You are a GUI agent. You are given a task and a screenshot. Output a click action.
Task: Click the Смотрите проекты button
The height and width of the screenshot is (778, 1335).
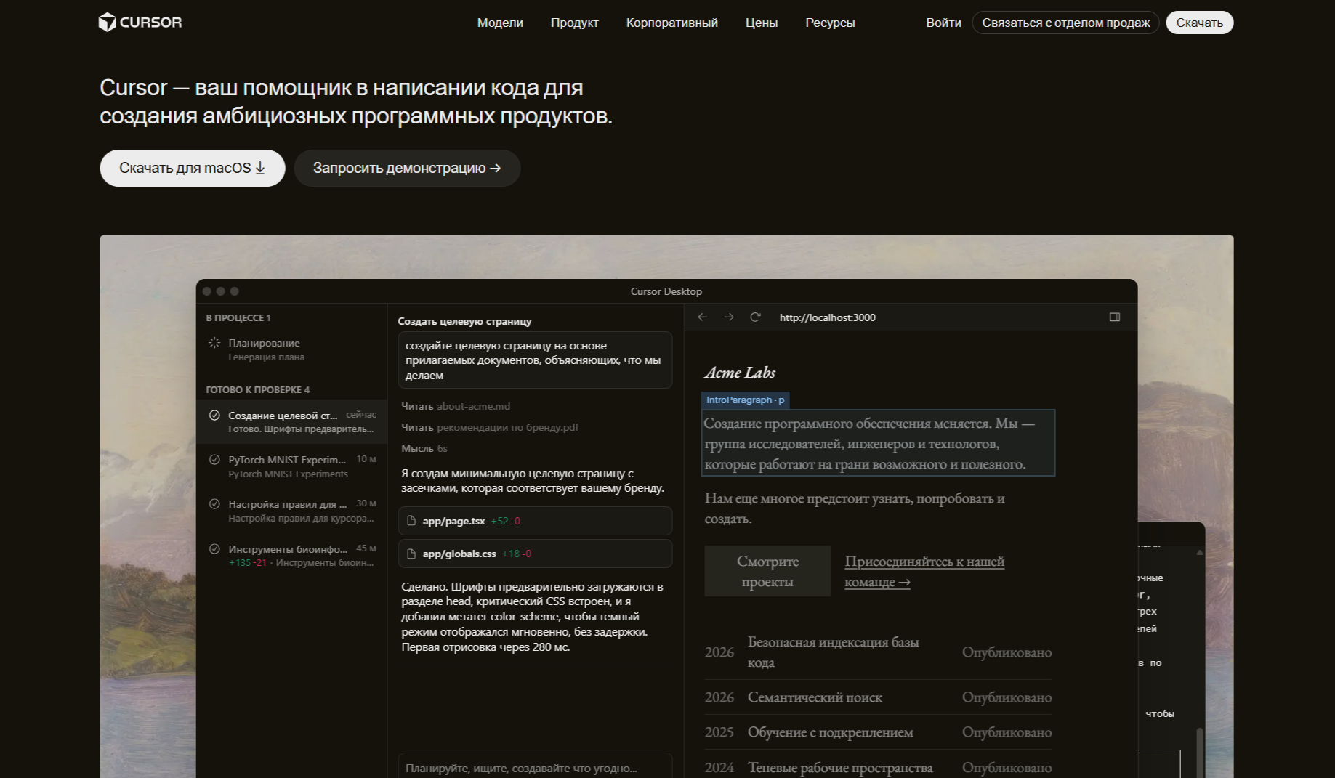point(767,571)
